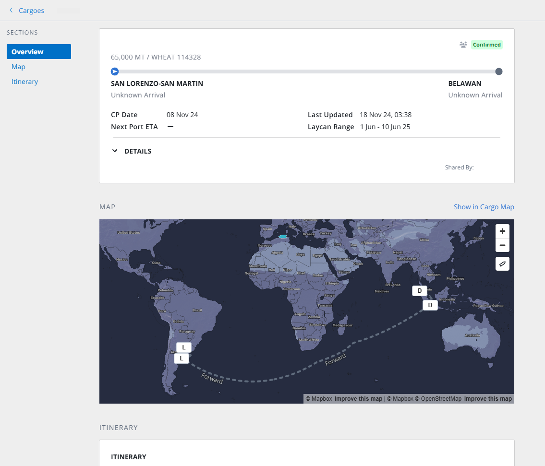The width and height of the screenshot is (545, 466).
Task: Click the upper L load marker on map
Action: point(184,347)
